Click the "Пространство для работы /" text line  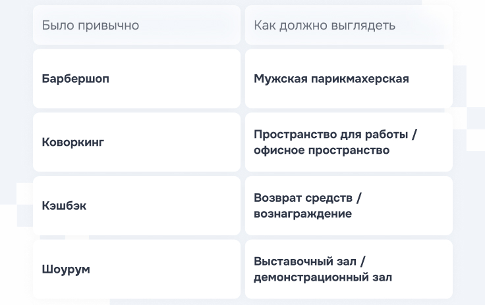pyautogui.click(x=335, y=135)
